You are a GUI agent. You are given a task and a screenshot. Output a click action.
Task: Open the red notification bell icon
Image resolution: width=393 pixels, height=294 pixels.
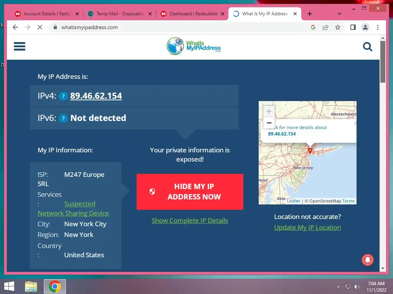[367, 260]
